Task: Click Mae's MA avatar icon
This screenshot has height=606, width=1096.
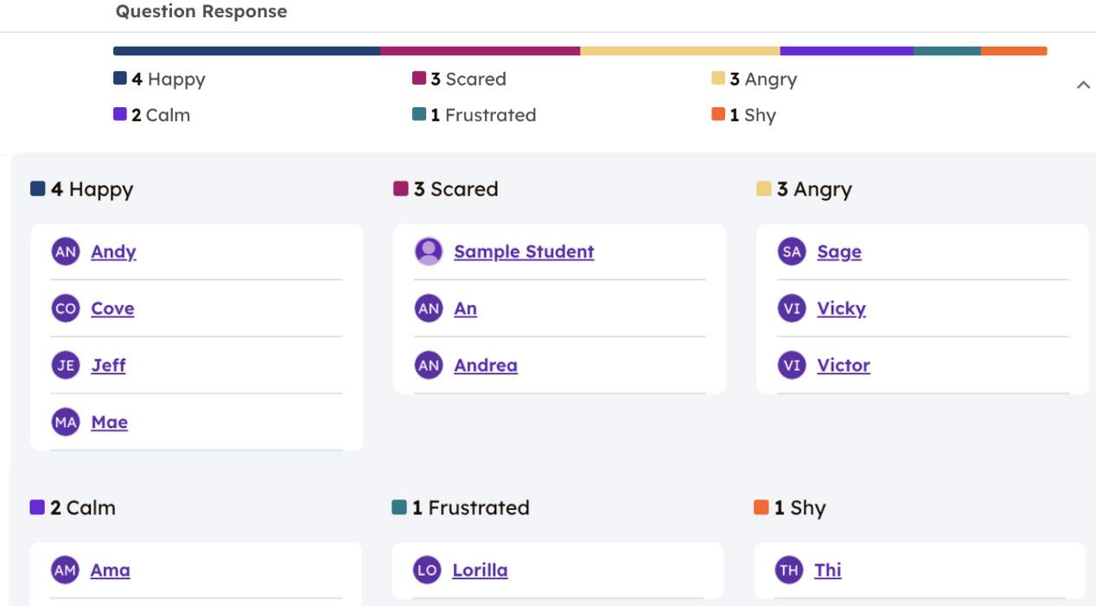Action: (66, 422)
